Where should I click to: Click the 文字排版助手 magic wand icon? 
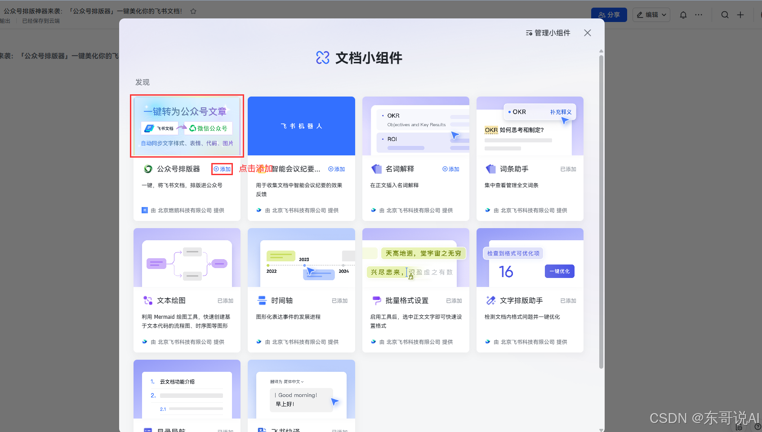click(490, 300)
